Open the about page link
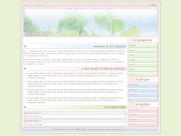 143,50
